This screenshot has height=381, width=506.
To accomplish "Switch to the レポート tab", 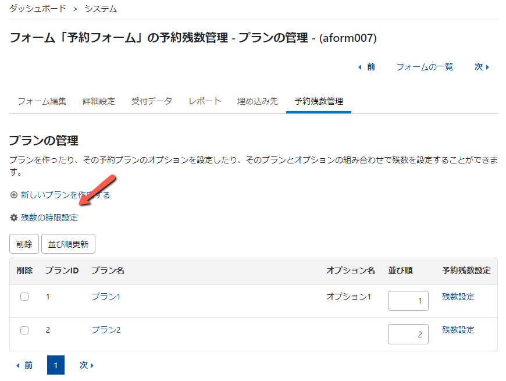I will pyautogui.click(x=204, y=100).
